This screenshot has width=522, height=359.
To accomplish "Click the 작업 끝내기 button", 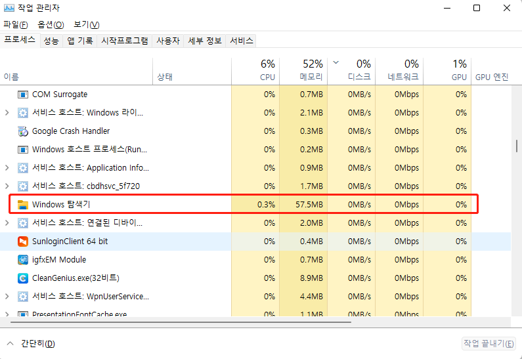I will pyautogui.click(x=489, y=343).
